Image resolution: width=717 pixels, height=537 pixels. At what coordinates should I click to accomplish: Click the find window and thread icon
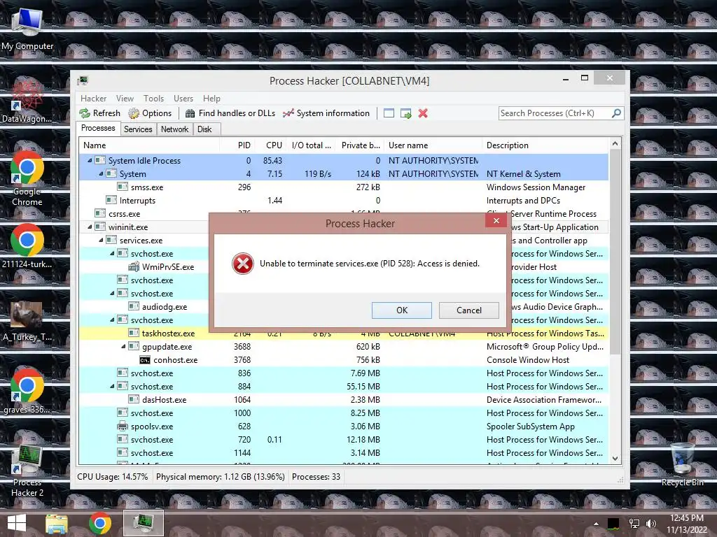405,113
